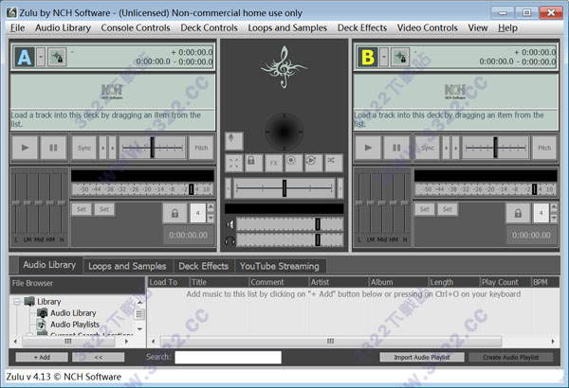Click the auto-play circular arrow icon
The width and height of the screenshot is (569, 388).
pyautogui.click(x=313, y=163)
